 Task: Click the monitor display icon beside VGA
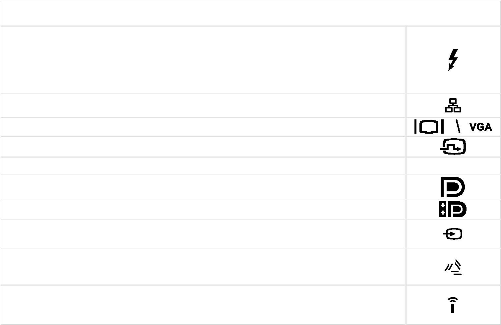click(x=429, y=127)
